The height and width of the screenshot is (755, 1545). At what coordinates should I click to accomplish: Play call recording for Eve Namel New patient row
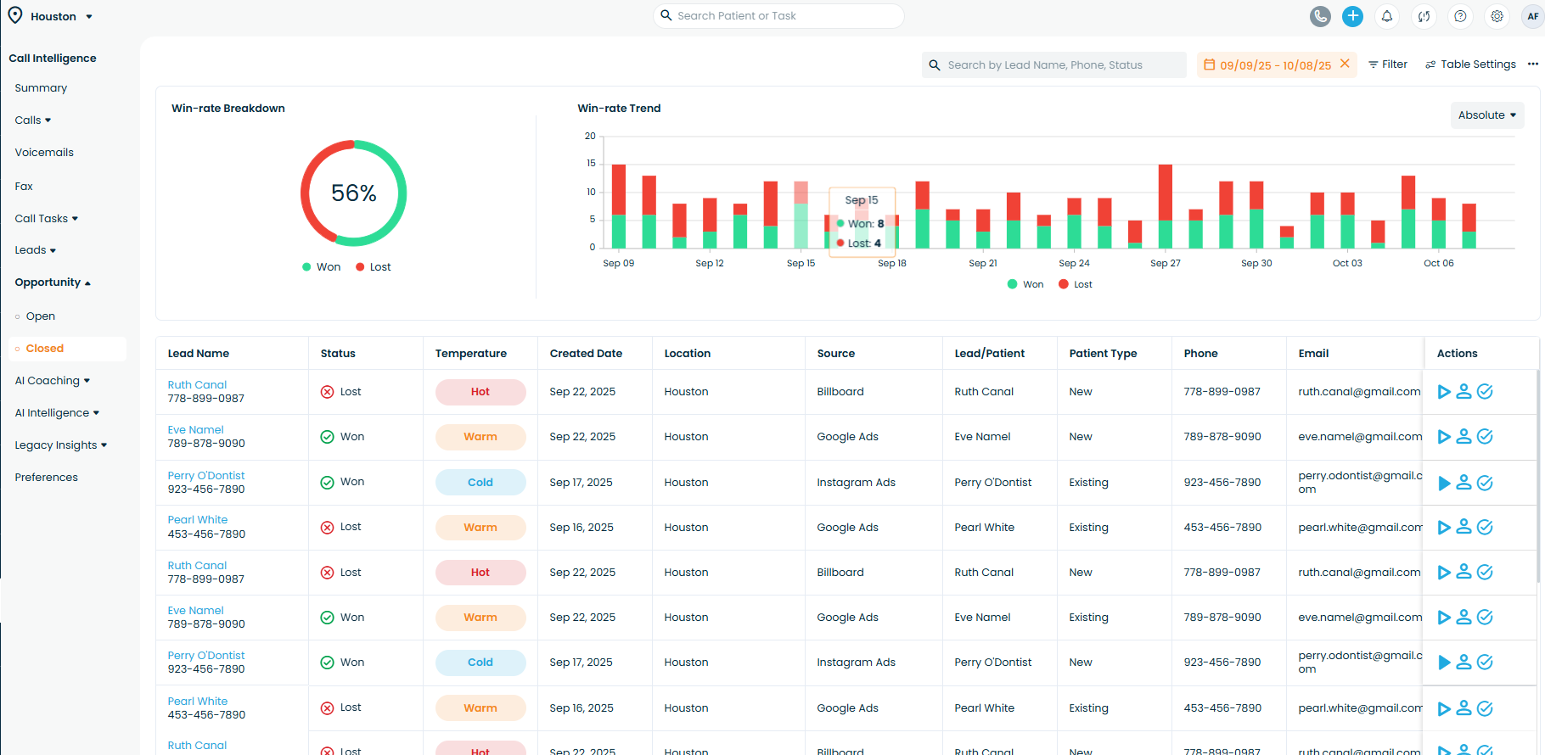point(1444,437)
